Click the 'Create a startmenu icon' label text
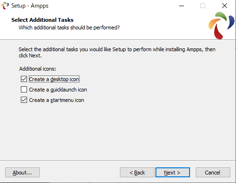This screenshot has height=183, width=236. pos(56,100)
